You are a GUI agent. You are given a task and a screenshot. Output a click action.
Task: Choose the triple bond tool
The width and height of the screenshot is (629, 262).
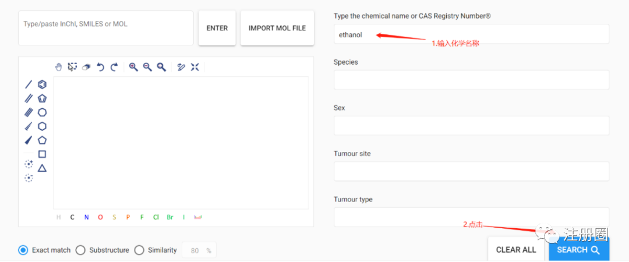point(29,112)
